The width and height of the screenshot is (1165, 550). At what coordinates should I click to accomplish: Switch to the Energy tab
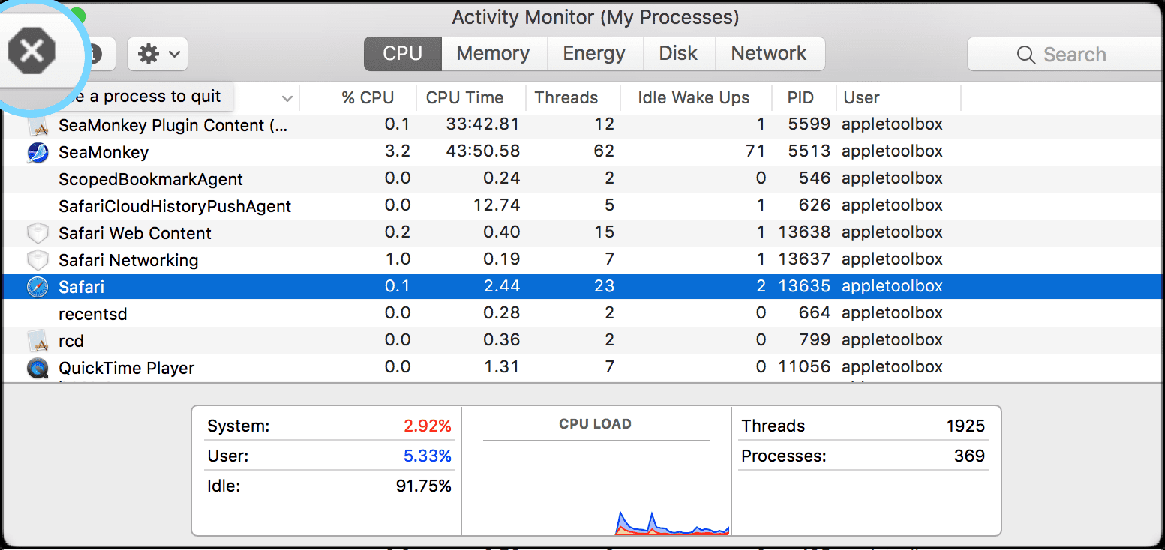(x=593, y=54)
